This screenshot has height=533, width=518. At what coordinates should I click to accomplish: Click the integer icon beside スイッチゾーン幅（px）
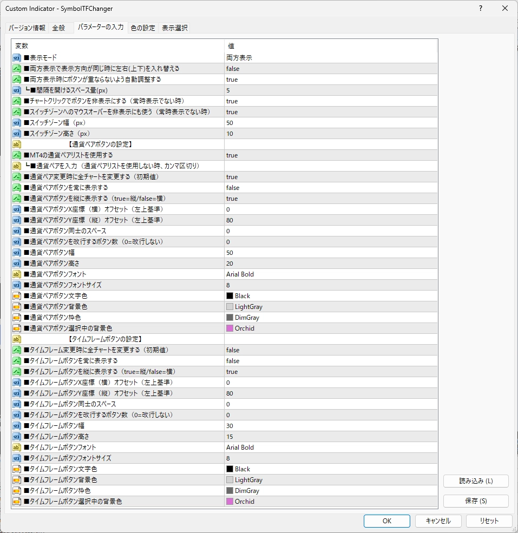click(17, 123)
